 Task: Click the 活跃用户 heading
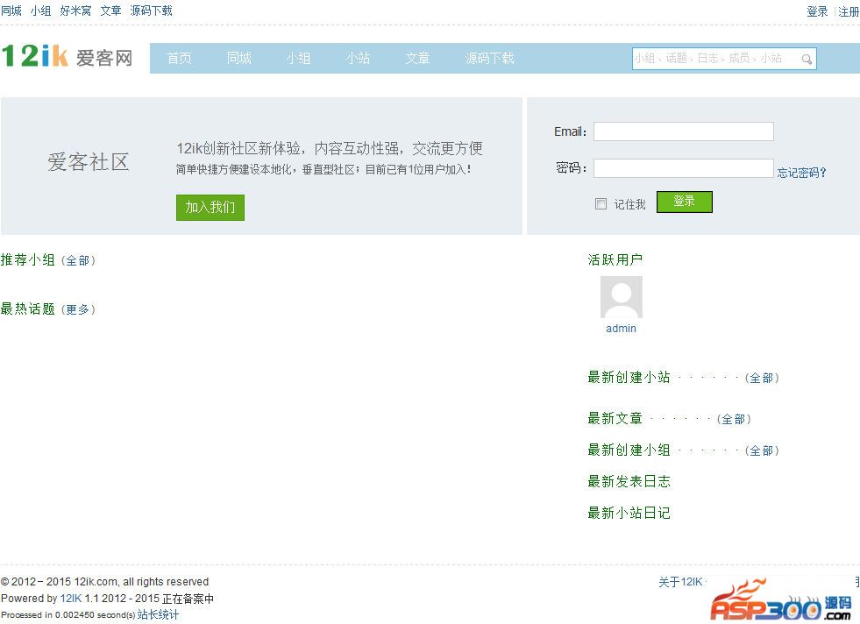pos(615,259)
